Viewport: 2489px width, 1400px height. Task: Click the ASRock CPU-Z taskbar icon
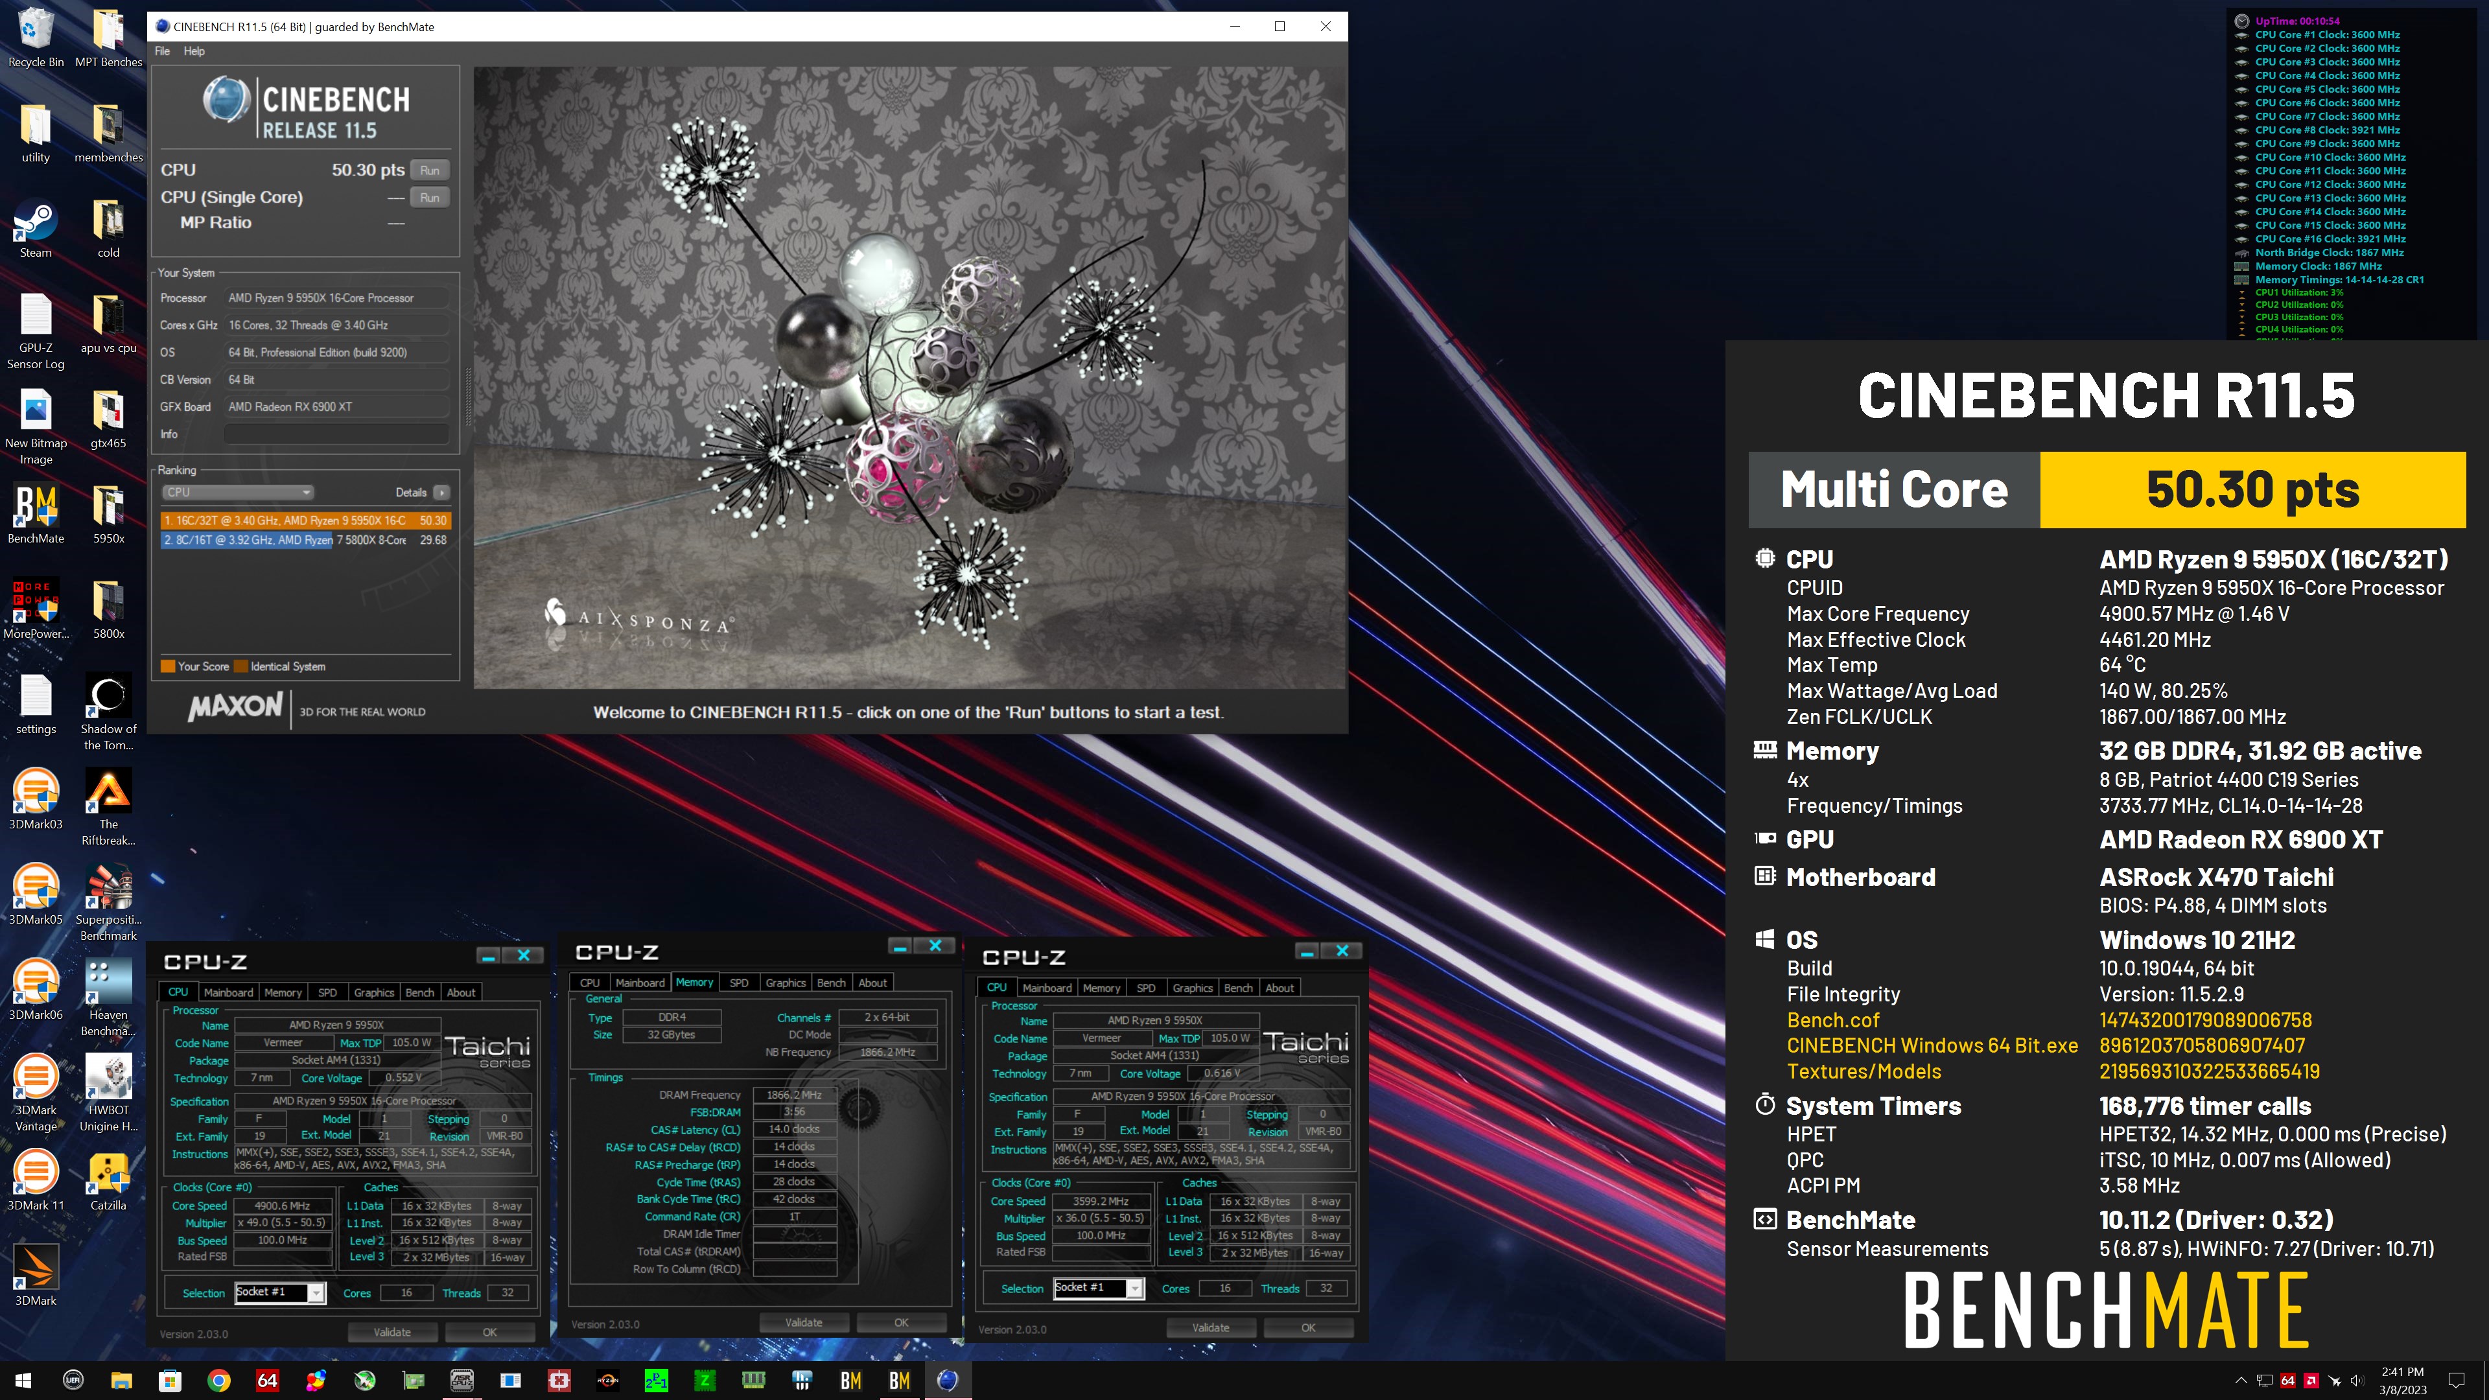point(462,1381)
